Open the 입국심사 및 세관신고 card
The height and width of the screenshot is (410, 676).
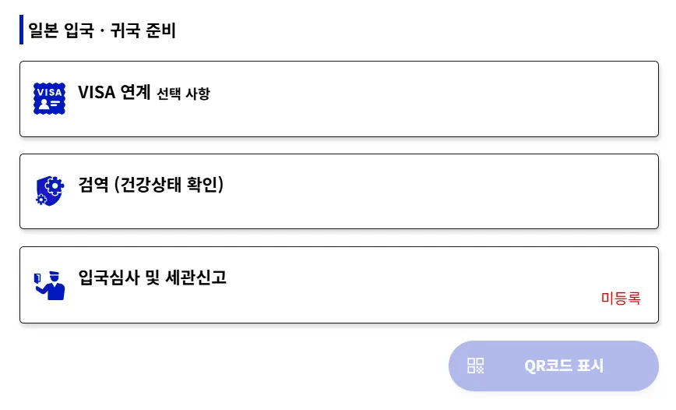[339, 285]
